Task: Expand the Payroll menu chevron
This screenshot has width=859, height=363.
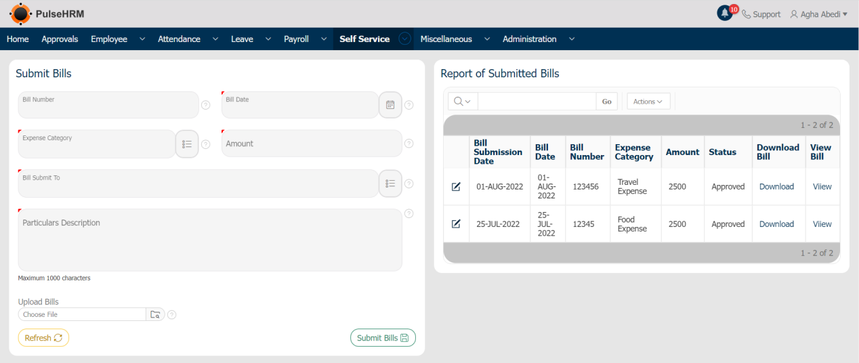Action: click(324, 39)
